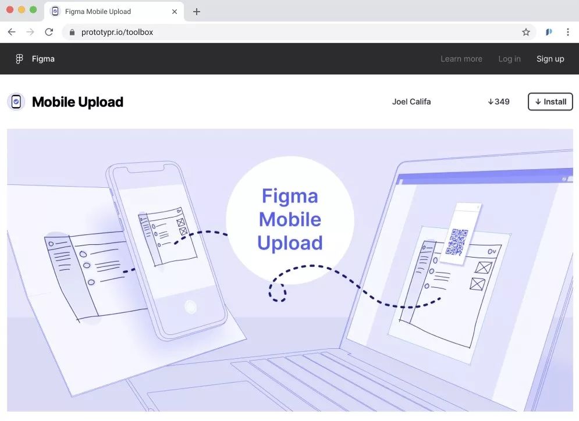View the site lock security icon
579x421 pixels.
pyautogui.click(x=72, y=33)
